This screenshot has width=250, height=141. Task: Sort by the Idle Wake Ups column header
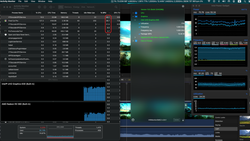point(89,13)
